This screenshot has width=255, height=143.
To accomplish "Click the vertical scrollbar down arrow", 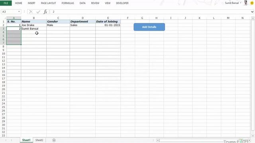I will 253,136.
